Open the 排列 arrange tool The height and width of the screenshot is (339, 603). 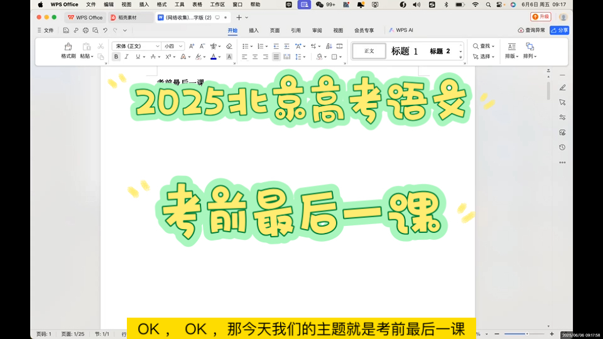click(530, 51)
